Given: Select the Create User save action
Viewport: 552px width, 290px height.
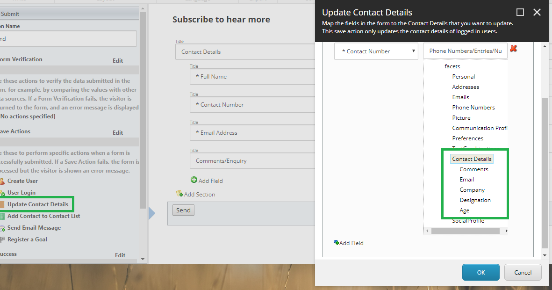Looking at the screenshot, I should [22, 181].
